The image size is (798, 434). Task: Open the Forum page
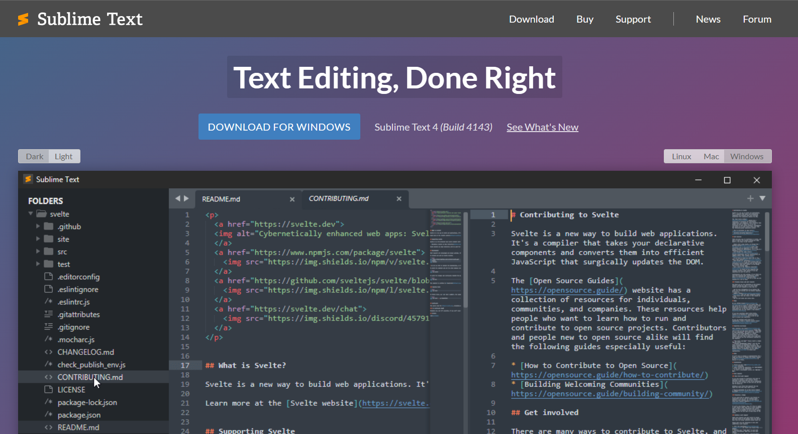(x=757, y=19)
